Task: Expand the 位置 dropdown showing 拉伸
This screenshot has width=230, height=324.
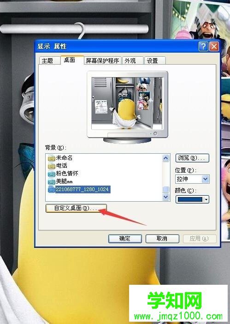Action: point(206,179)
